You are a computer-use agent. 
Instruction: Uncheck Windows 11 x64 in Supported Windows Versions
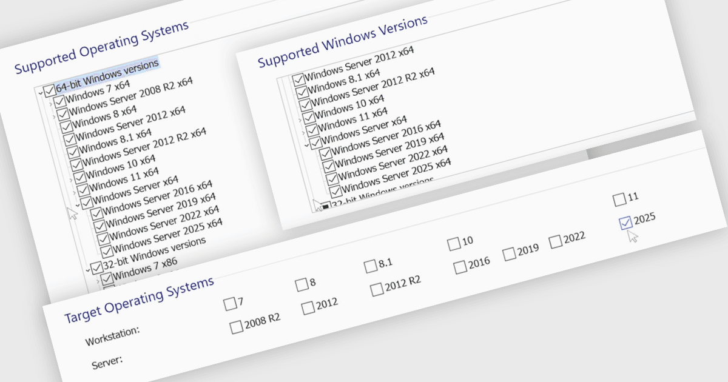pyautogui.click(x=311, y=129)
